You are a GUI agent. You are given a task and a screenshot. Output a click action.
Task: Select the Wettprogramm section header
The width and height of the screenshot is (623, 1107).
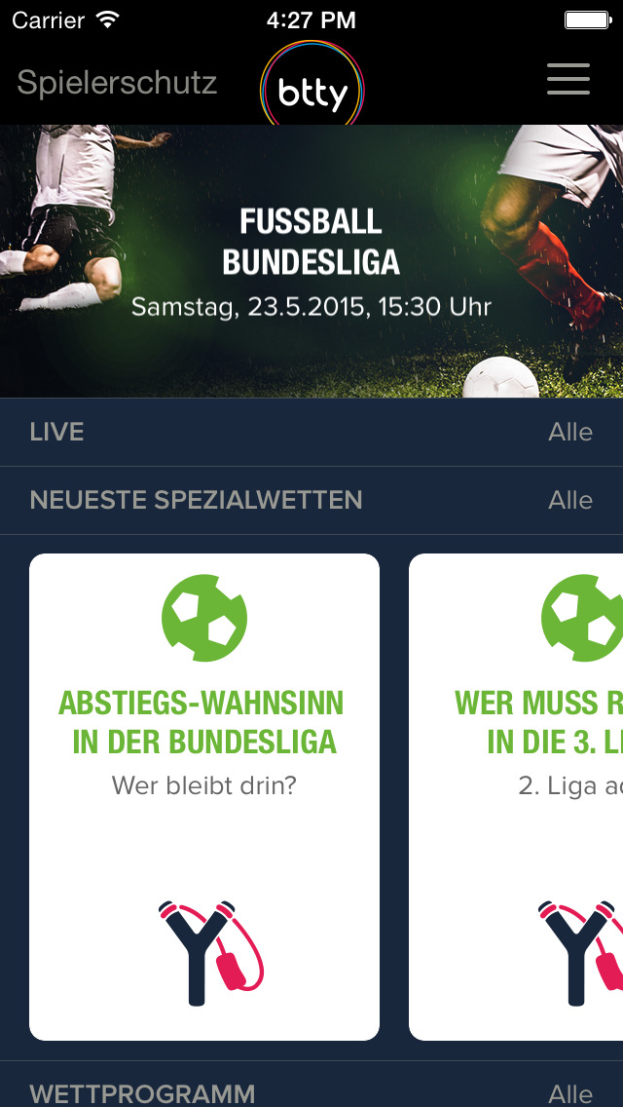[x=142, y=1094]
